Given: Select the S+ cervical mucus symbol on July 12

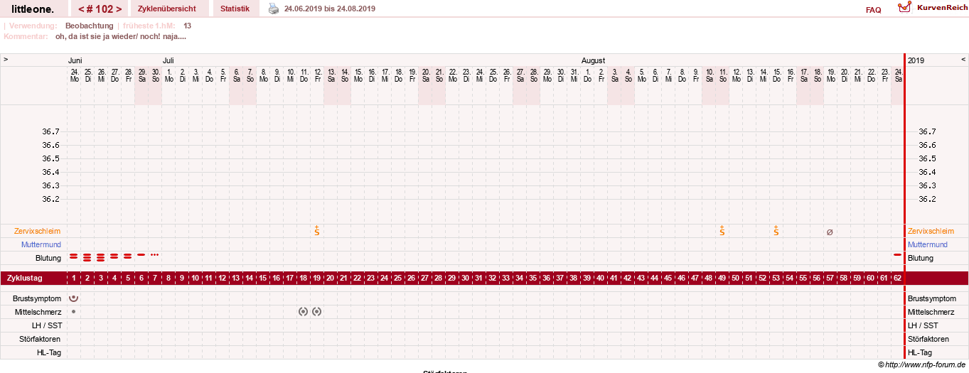Looking at the screenshot, I should pyautogui.click(x=316, y=231).
